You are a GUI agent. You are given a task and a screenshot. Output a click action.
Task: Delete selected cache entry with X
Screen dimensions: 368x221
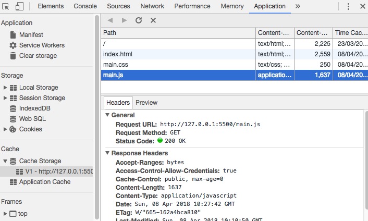click(153, 20)
